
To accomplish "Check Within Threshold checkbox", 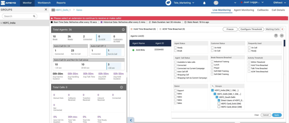I will (x=249, y=62).
